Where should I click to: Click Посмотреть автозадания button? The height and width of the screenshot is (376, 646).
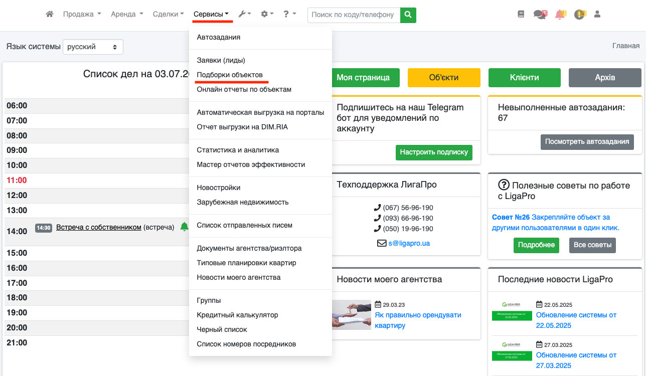587,142
